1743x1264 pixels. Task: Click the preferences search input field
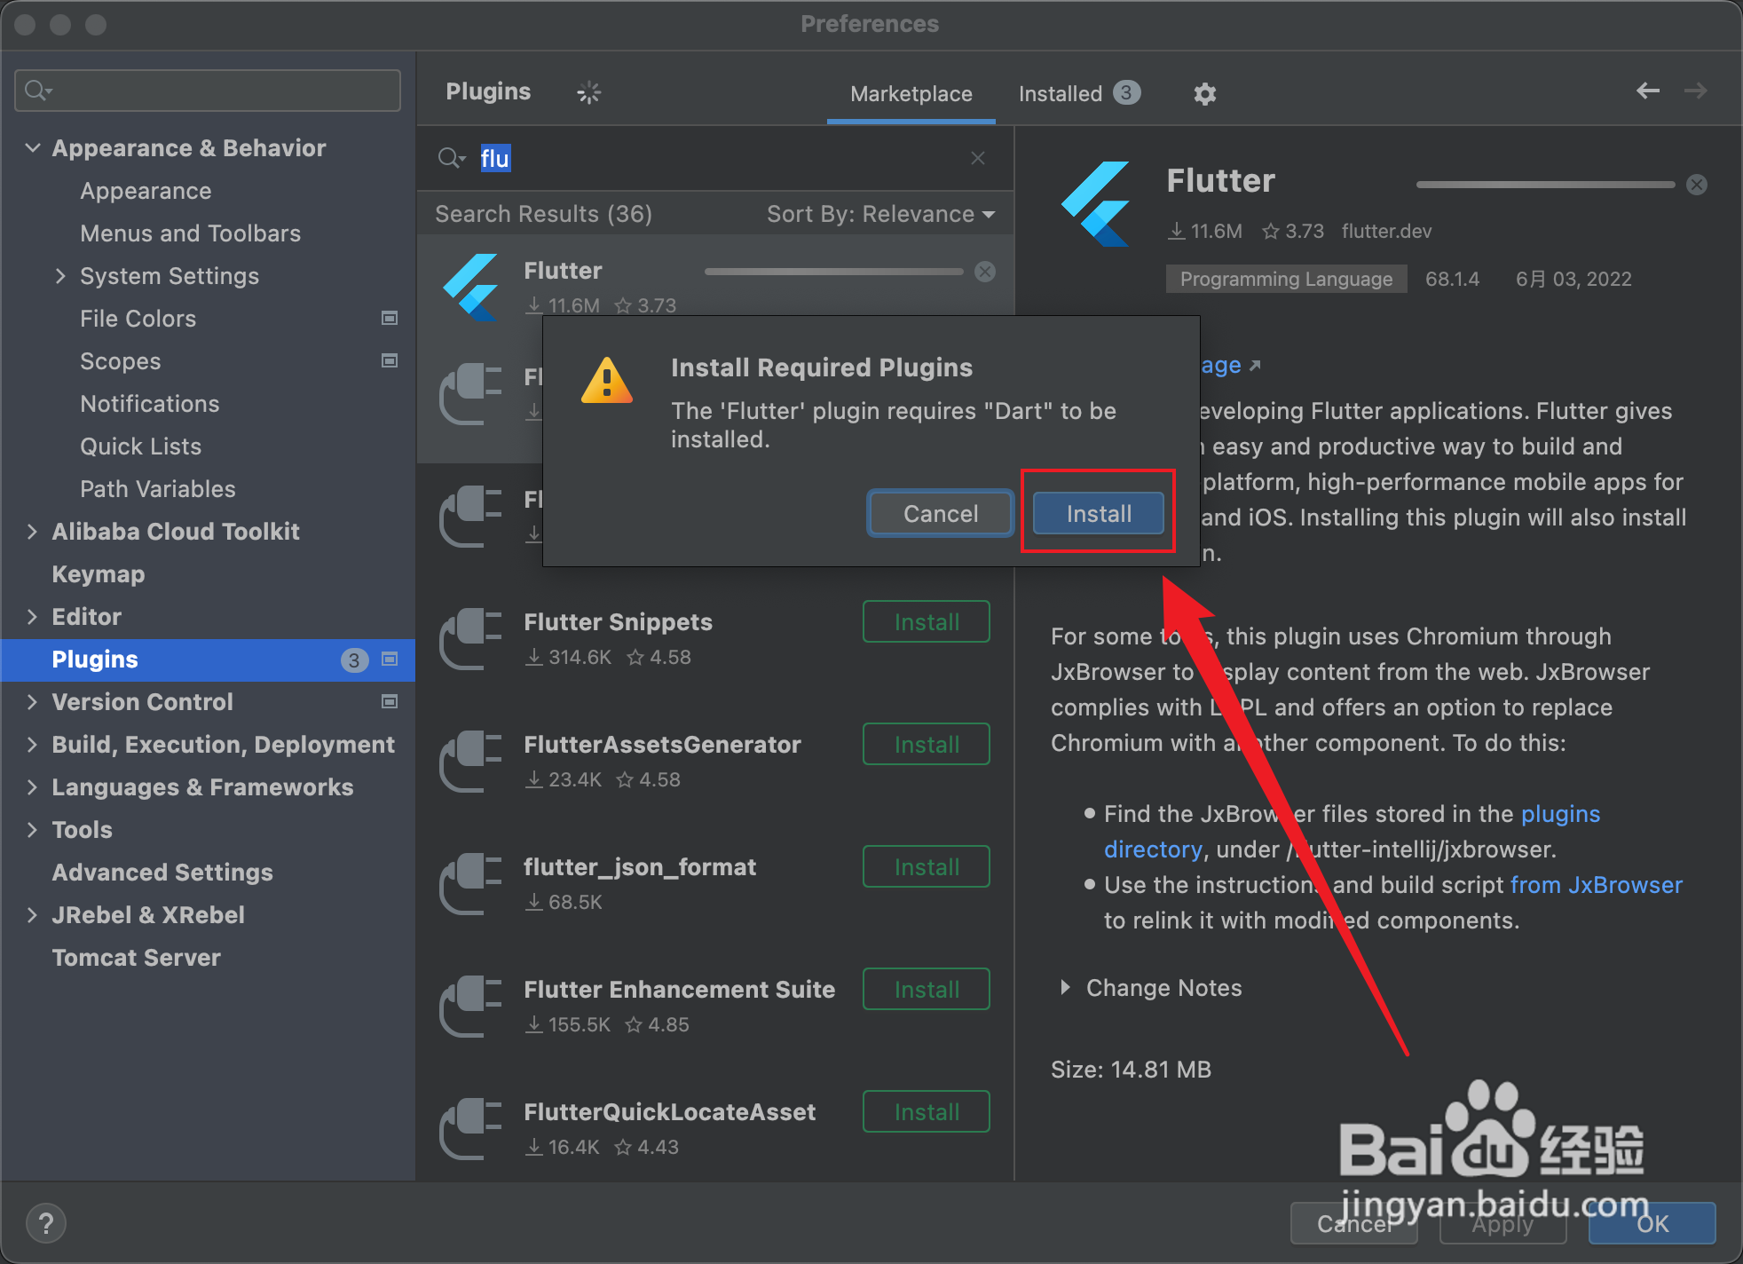click(208, 90)
